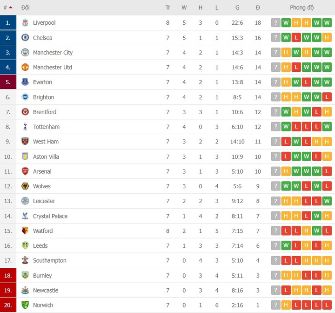The image size is (335, 313).
Task: Click the Norwich club crest icon
Action: coord(25,305)
